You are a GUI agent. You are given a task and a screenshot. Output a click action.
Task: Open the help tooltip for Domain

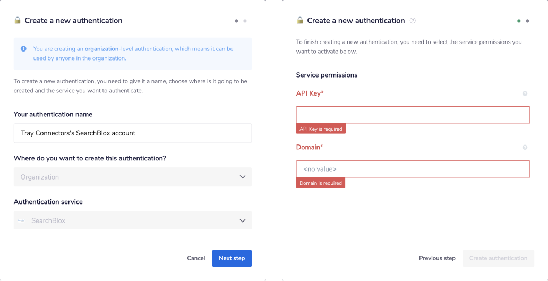click(525, 147)
